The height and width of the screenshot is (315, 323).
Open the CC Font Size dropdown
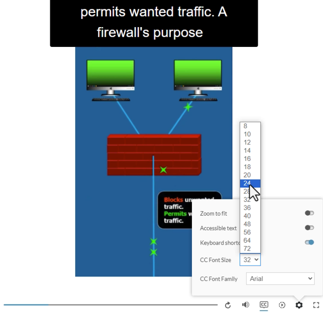[250, 260]
